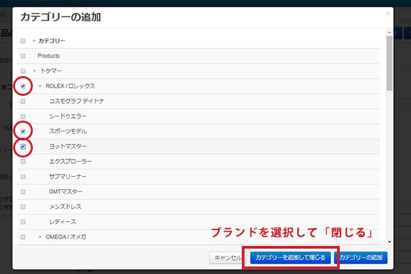411x274 pixels.
Task: Tick the Products checkbox
Action: 23,56
